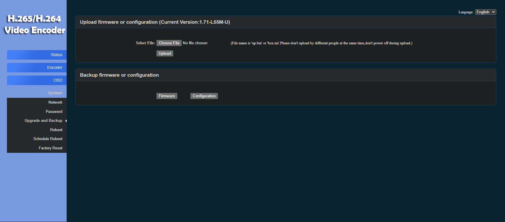Open the Schedule Reboot page
The image size is (505, 222).
(x=48, y=139)
